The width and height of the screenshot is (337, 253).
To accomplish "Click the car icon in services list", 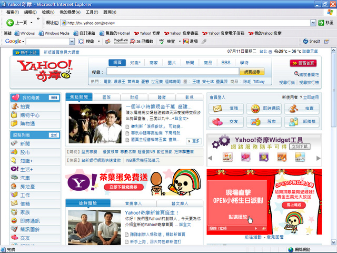I will click(14, 178).
